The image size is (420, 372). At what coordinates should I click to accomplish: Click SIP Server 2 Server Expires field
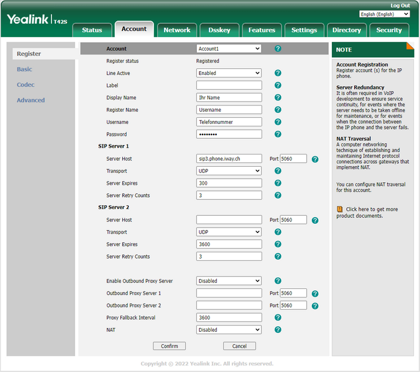pos(229,244)
